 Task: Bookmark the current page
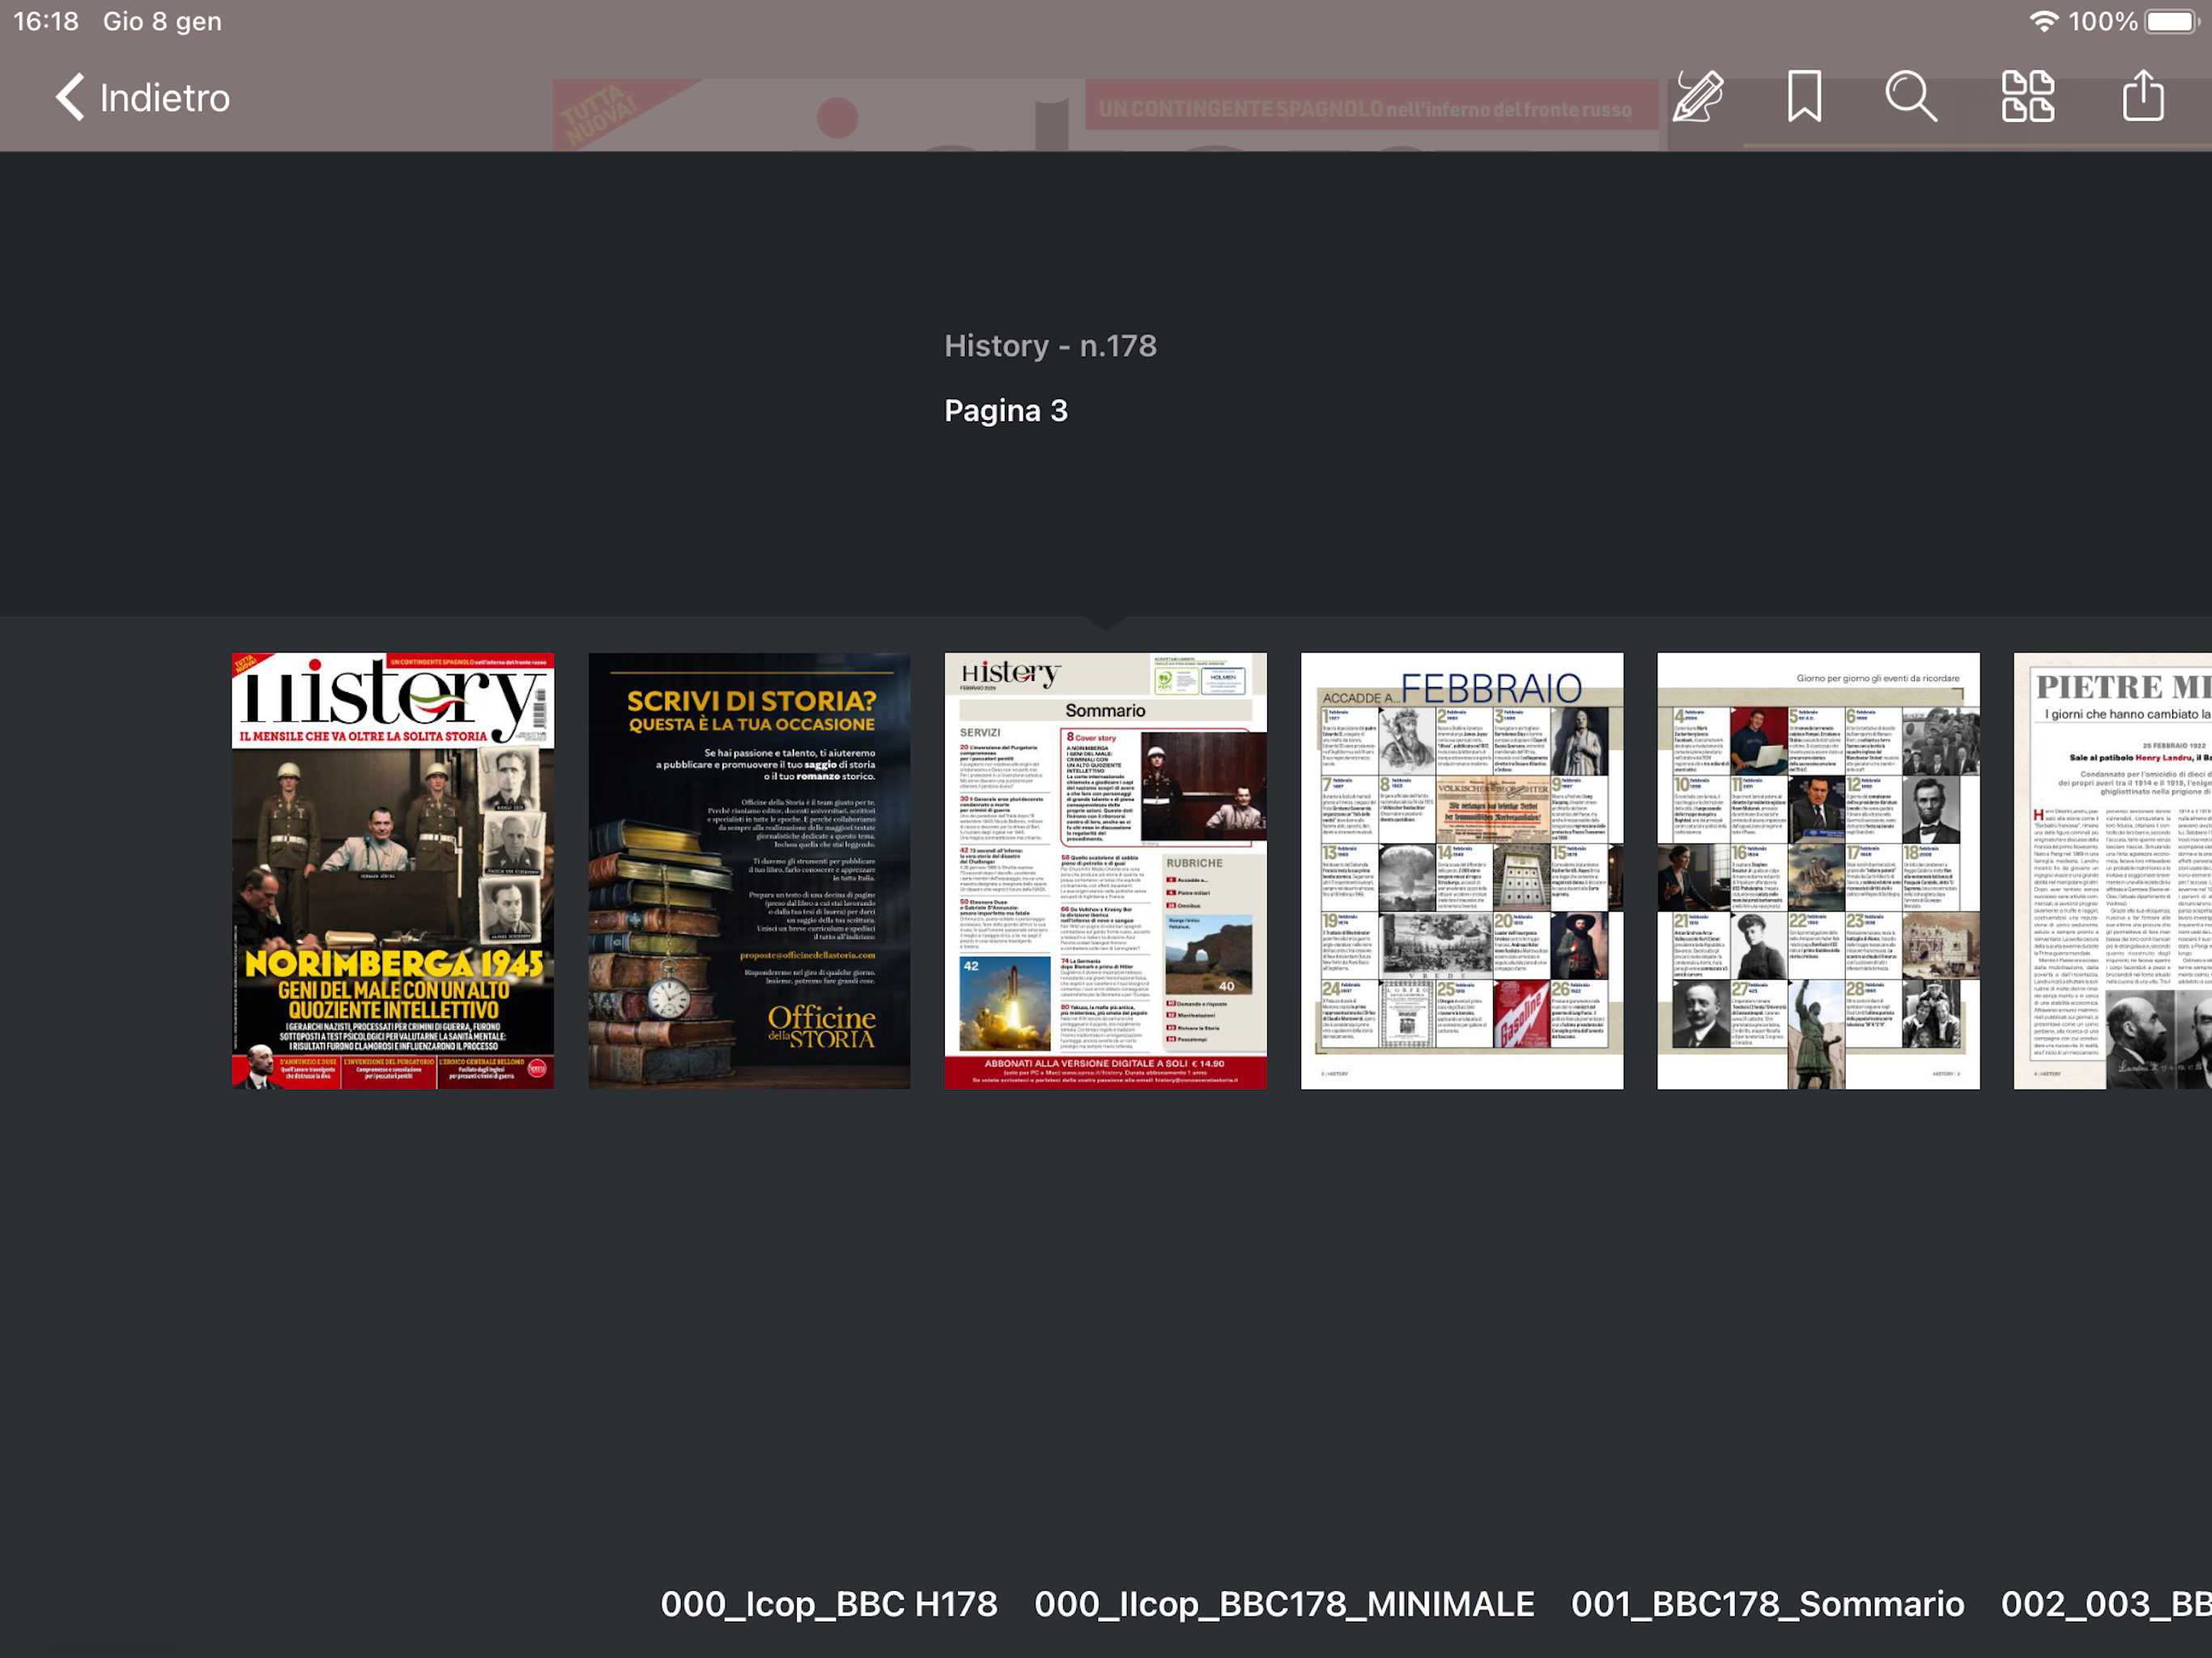pyautogui.click(x=1805, y=97)
